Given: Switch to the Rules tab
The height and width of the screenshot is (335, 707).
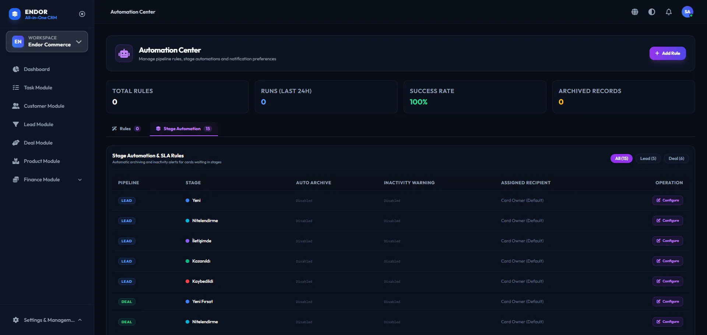Looking at the screenshot, I should click(x=126, y=129).
